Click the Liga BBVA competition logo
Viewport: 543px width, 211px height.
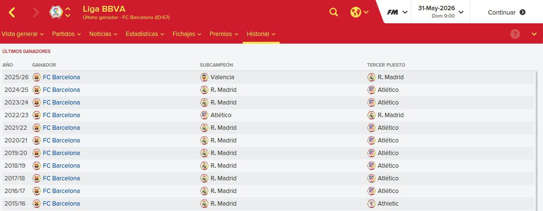pos(56,12)
